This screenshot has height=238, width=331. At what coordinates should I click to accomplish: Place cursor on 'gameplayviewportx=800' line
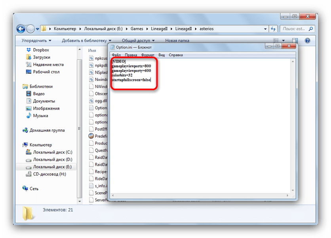(x=131, y=66)
